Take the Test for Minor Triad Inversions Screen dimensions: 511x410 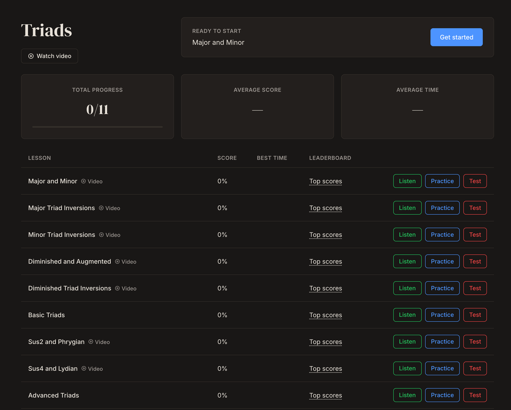tap(475, 235)
